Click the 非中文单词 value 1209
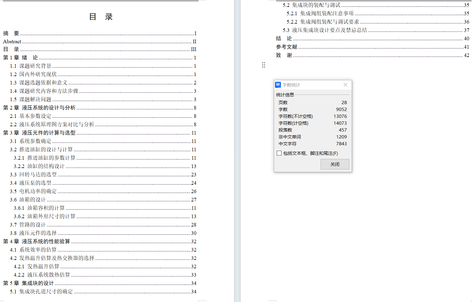Screen dimensions: 472x302 point(342,137)
